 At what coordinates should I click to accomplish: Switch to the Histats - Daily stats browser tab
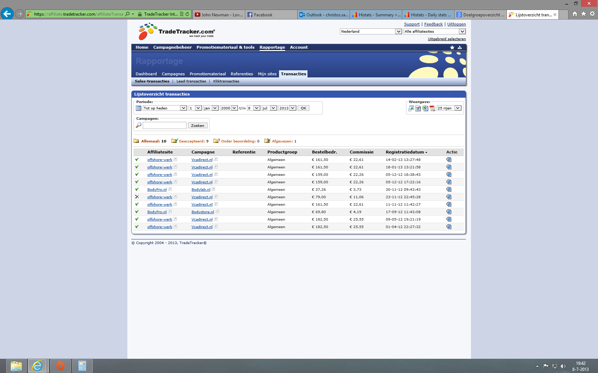point(428,15)
